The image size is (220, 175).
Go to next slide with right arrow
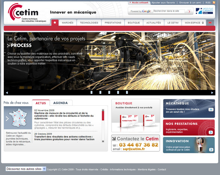click(212, 93)
